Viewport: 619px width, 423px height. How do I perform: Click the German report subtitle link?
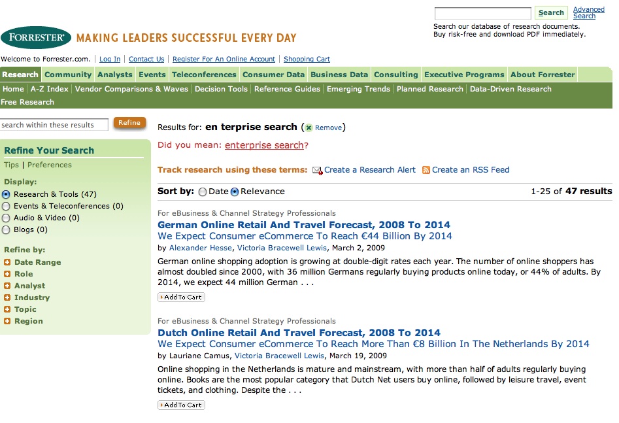tap(305, 236)
